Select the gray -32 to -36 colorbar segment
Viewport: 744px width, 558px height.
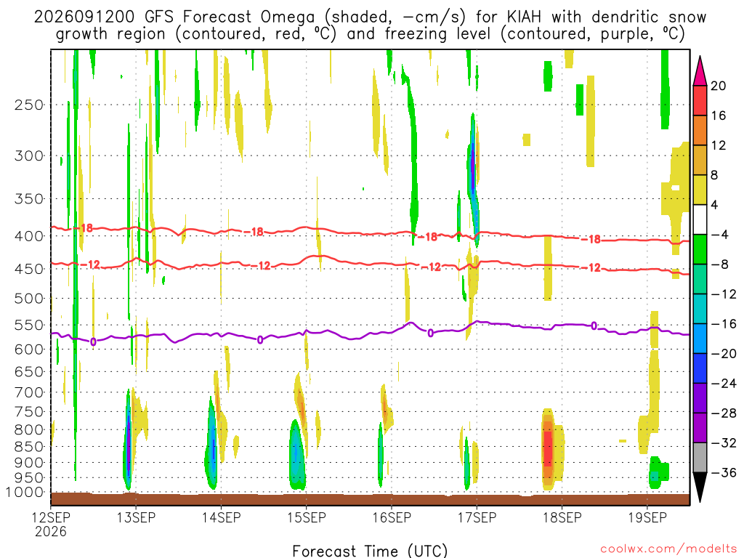[x=700, y=458]
